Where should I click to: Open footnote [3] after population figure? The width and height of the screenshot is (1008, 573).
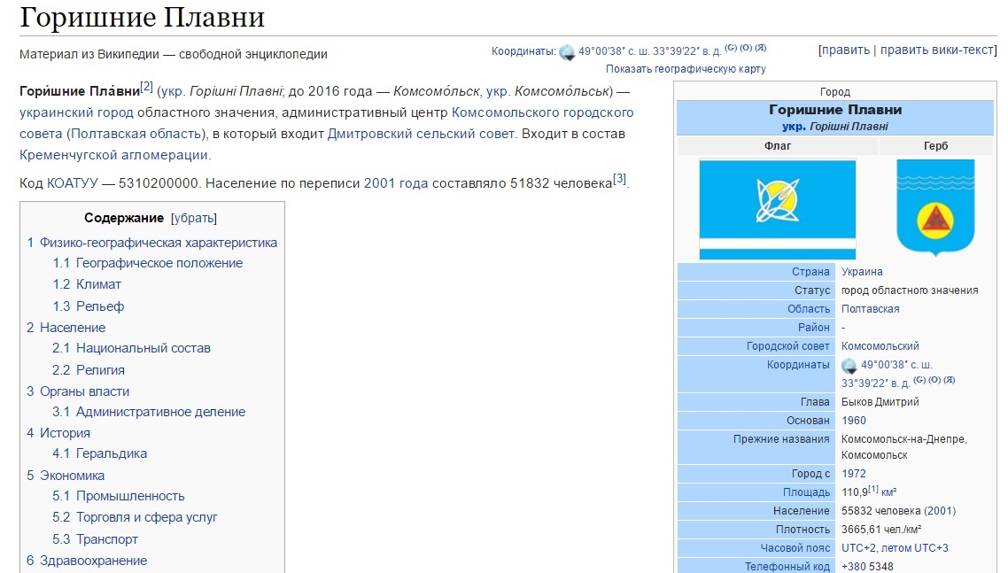point(619,180)
